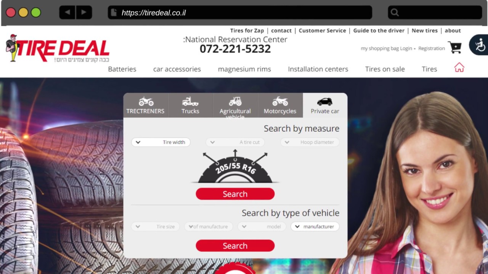Screen dimensions: 488x274
Task: Switch to the TRECTRENERS tab
Action: click(x=145, y=105)
